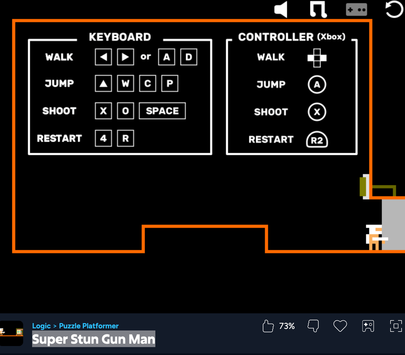Screen dimensions: 405x355
Task: Like the game with thumbs up
Action: [x=268, y=326]
